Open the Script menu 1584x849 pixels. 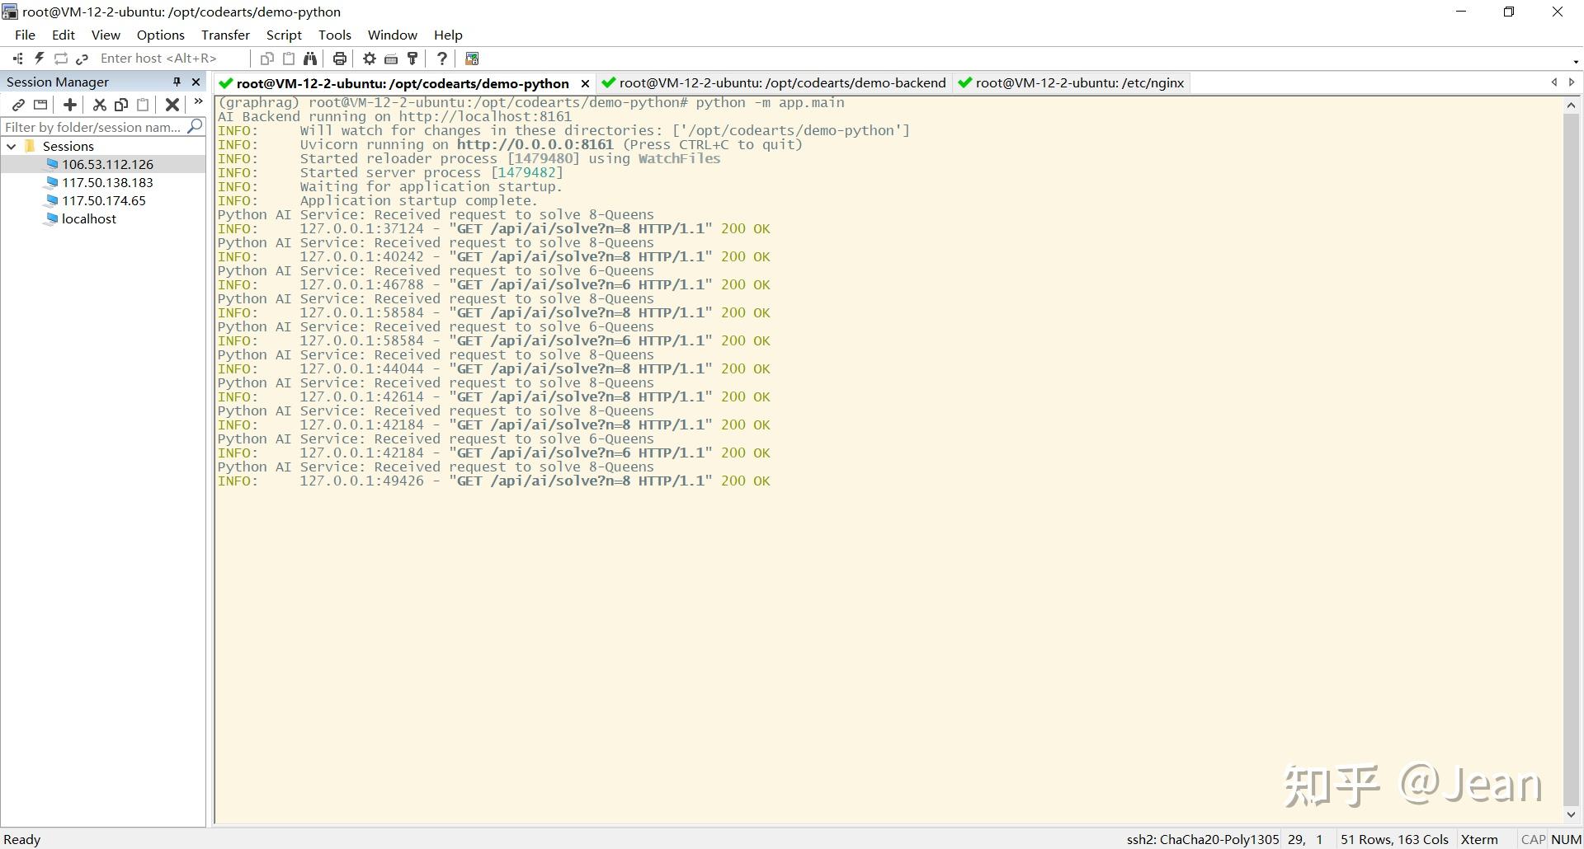(284, 35)
